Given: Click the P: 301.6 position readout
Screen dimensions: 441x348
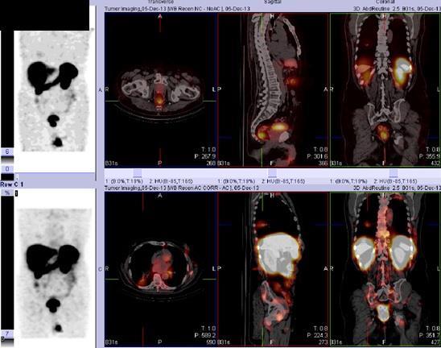Looking at the screenshot, I should click(317, 156).
